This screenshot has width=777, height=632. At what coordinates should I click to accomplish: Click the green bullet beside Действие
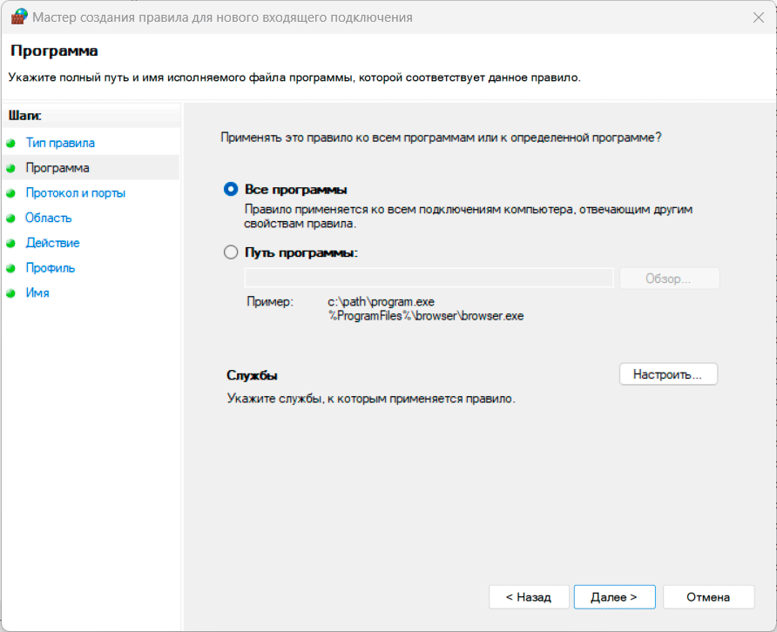[x=10, y=244]
